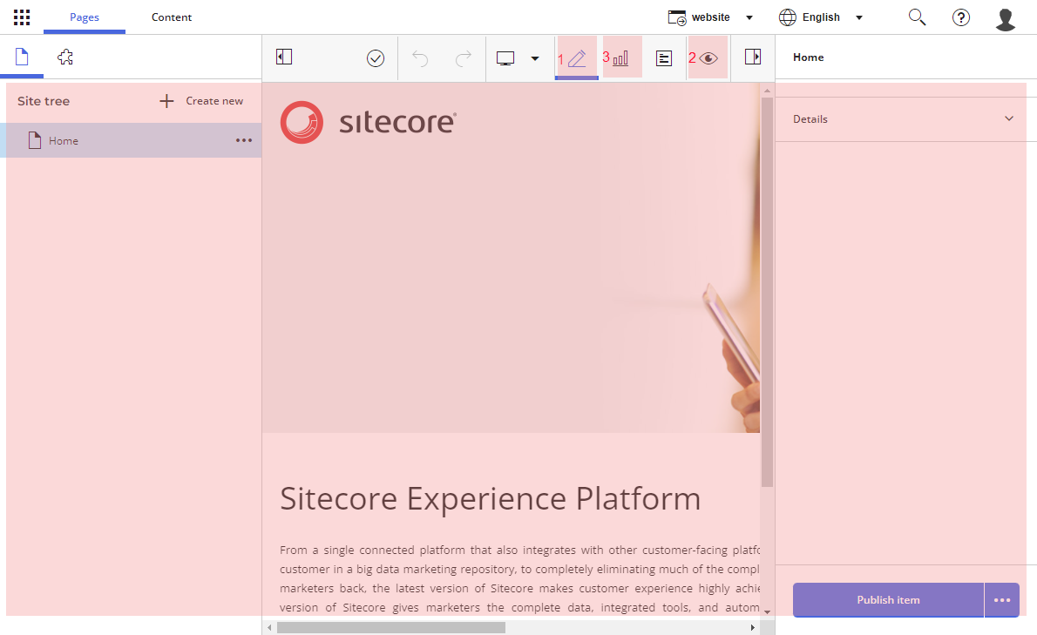This screenshot has width=1037, height=635.
Task: Open the website site switcher dropdown
Action: pos(711,17)
